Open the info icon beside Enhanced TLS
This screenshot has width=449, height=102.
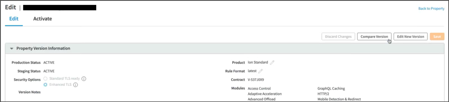coord(75,85)
